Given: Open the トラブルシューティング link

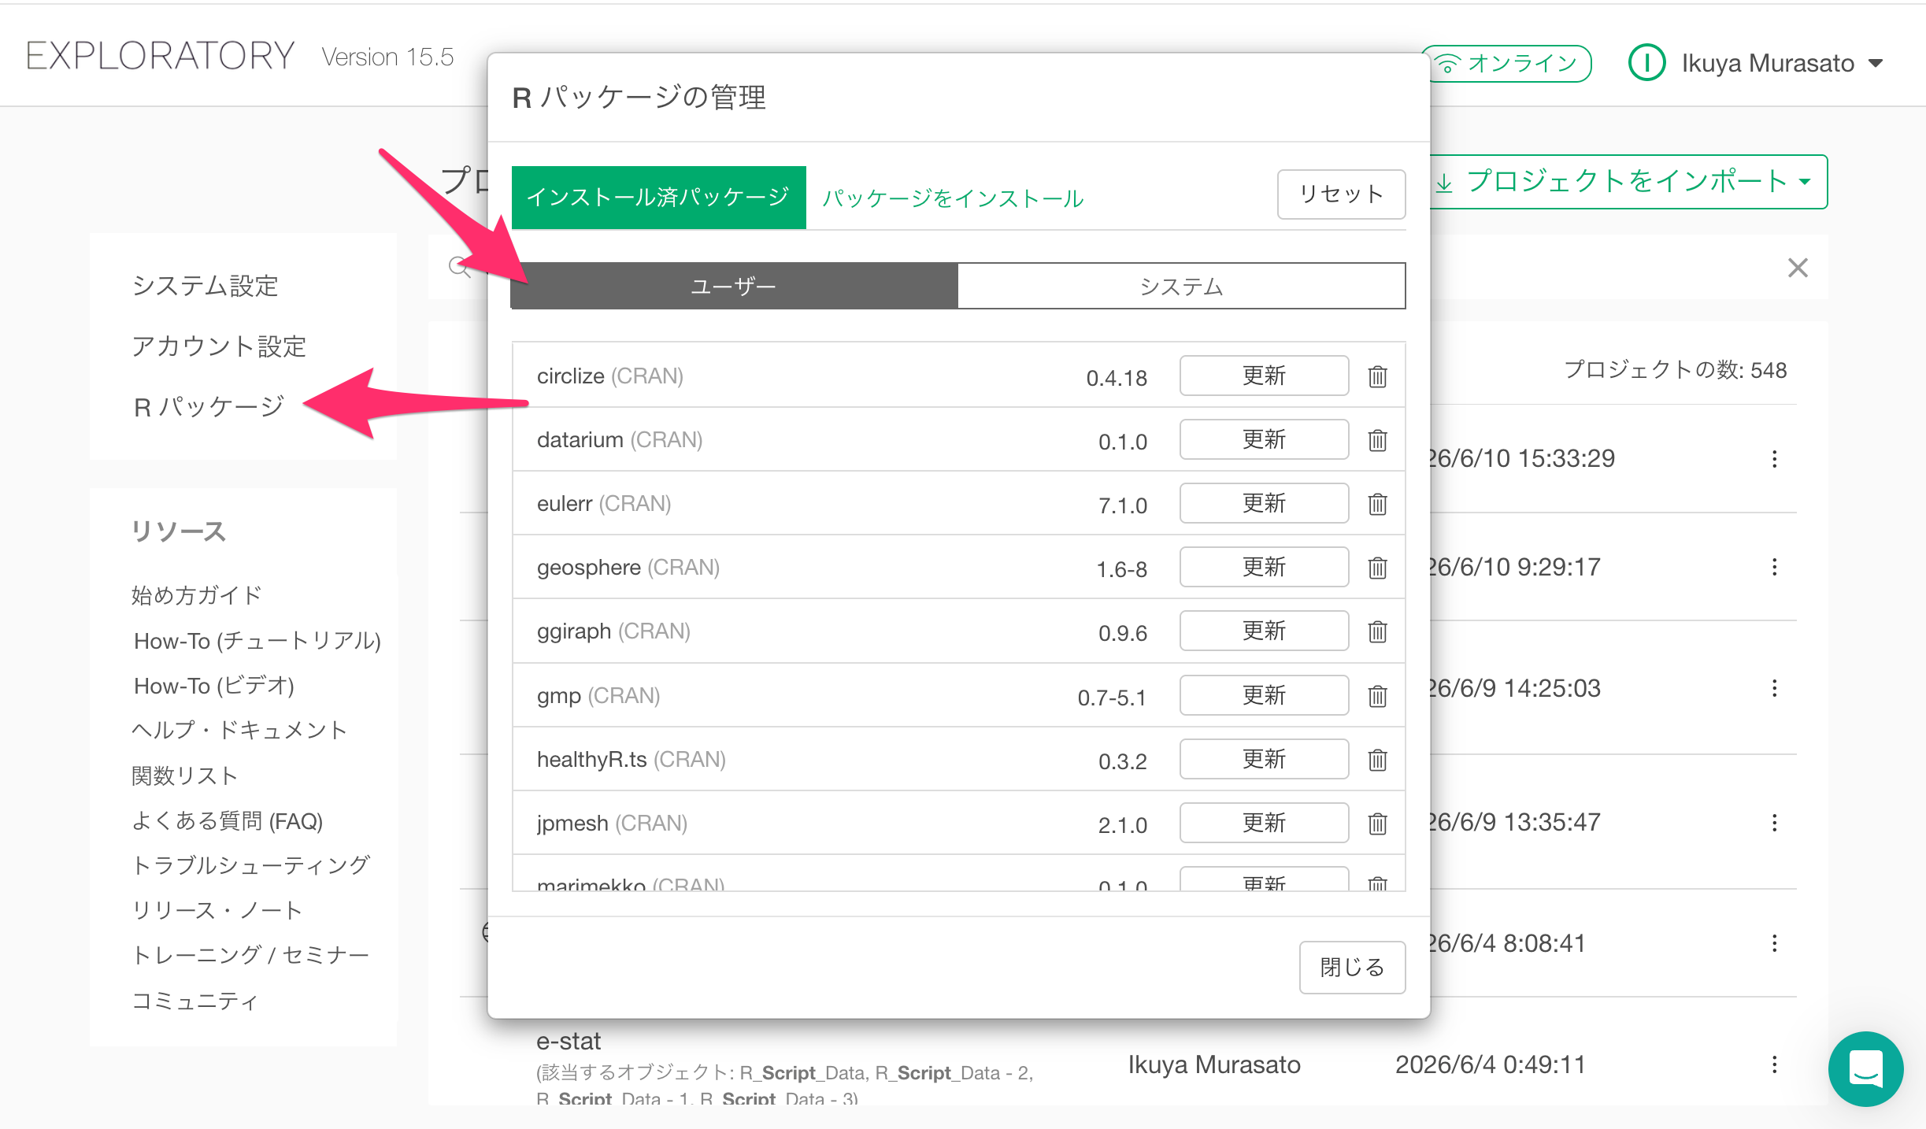Looking at the screenshot, I should click(x=250, y=865).
